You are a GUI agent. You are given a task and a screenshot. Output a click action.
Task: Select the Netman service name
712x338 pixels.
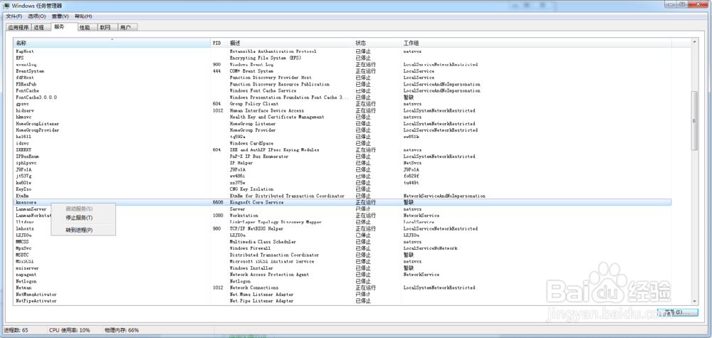click(x=23, y=287)
